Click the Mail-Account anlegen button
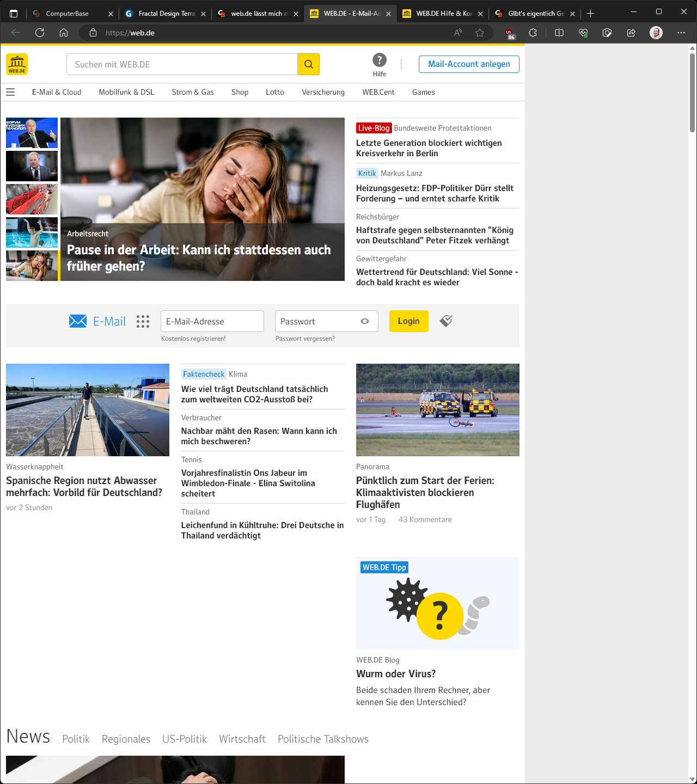Screen dimensions: 697x784 coord(468,64)
